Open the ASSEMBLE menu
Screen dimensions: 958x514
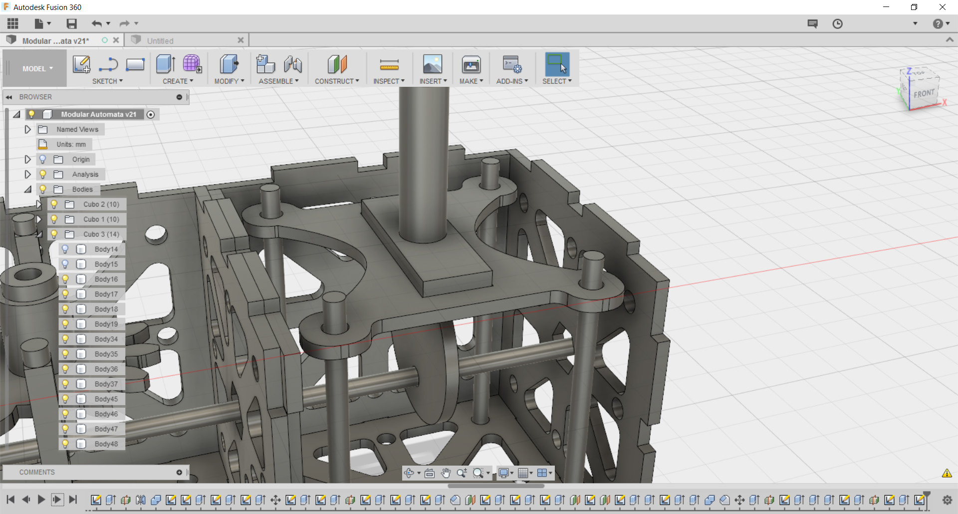pos(278,81)
